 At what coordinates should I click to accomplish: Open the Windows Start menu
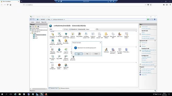[2, 94]
